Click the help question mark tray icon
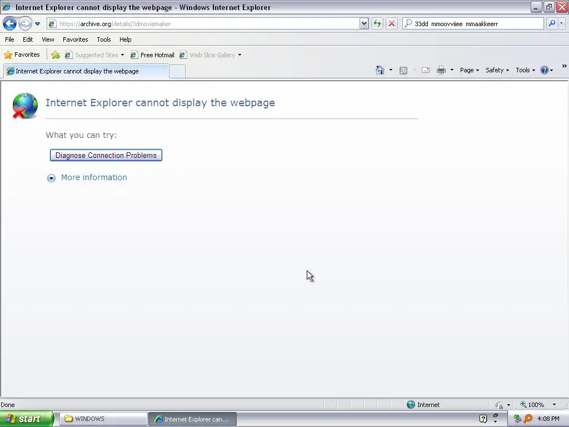Viewport: 569px width, 427px height. 483,419
